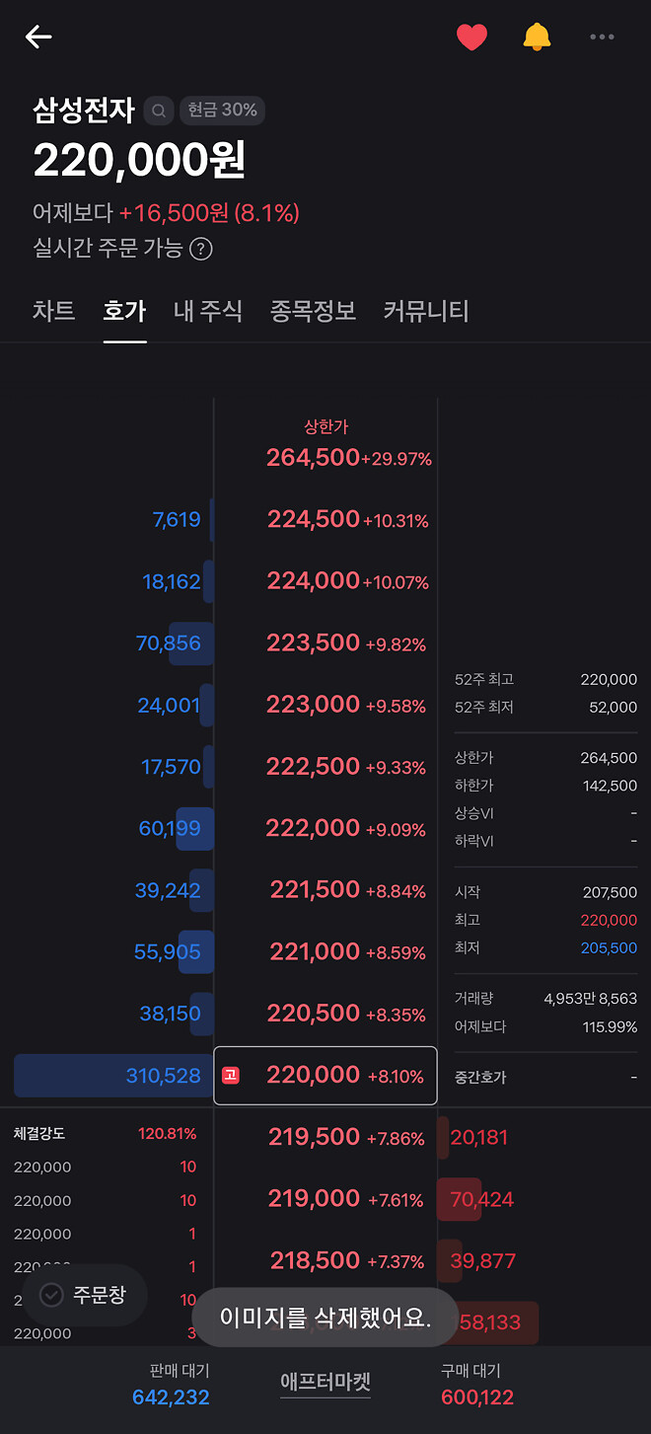Select the 220,000 current price row

[x=325, y=1075]
